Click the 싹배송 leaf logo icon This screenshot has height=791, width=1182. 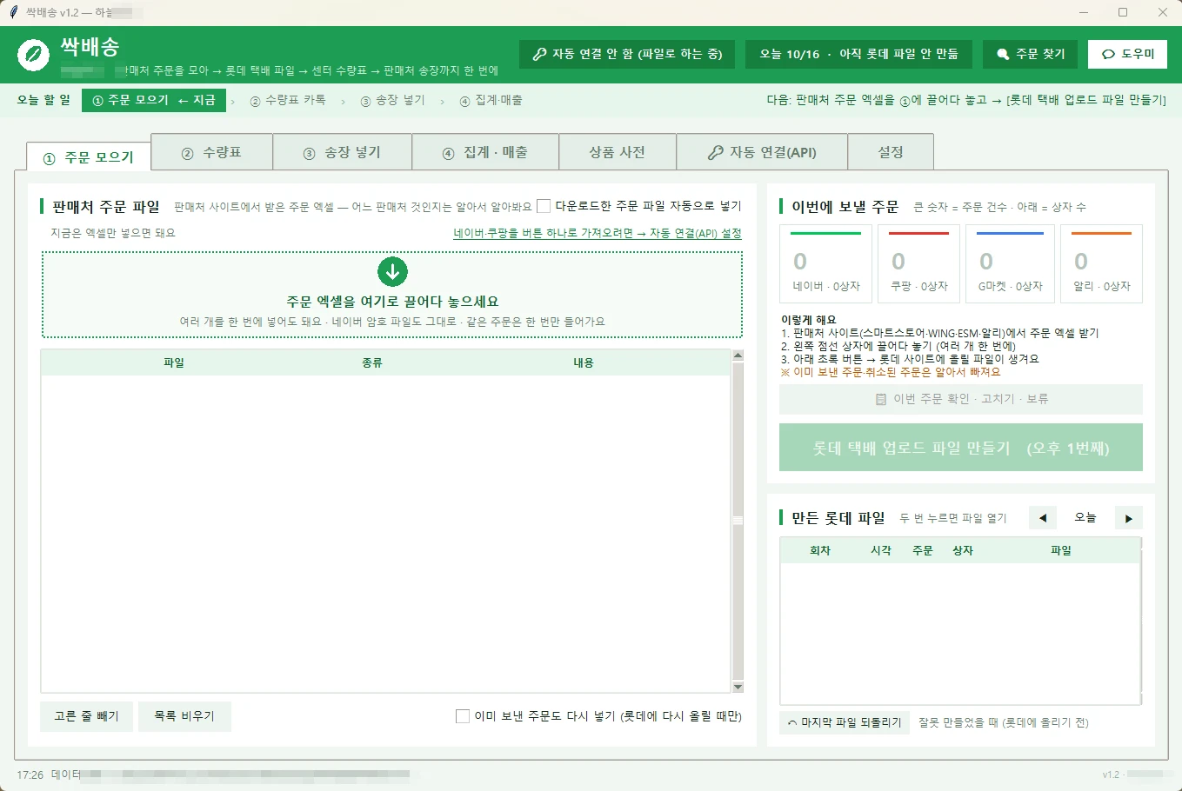tap(33, 55)
